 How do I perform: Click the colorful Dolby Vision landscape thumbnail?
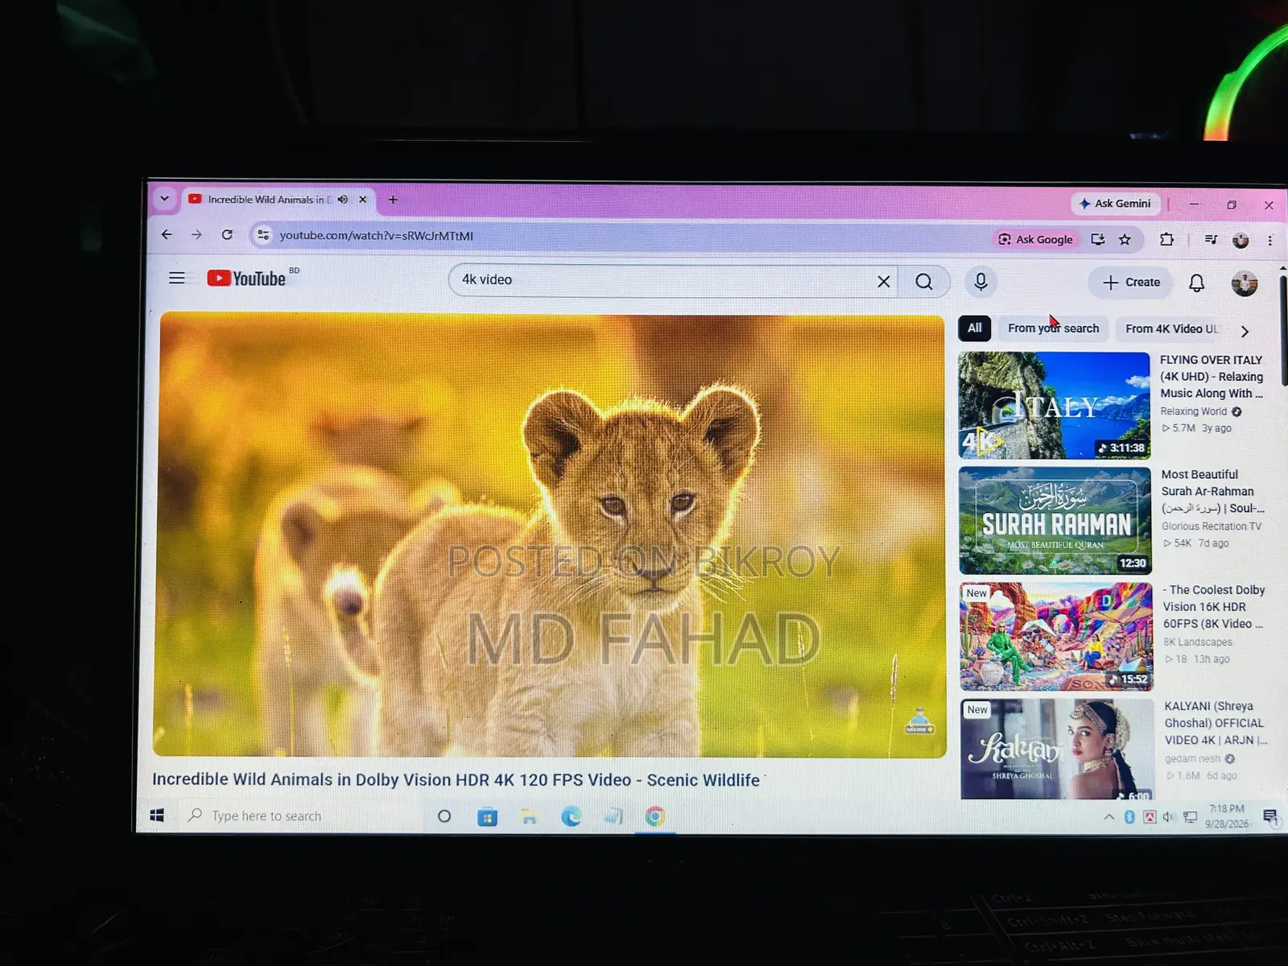tap(1056, 636)
